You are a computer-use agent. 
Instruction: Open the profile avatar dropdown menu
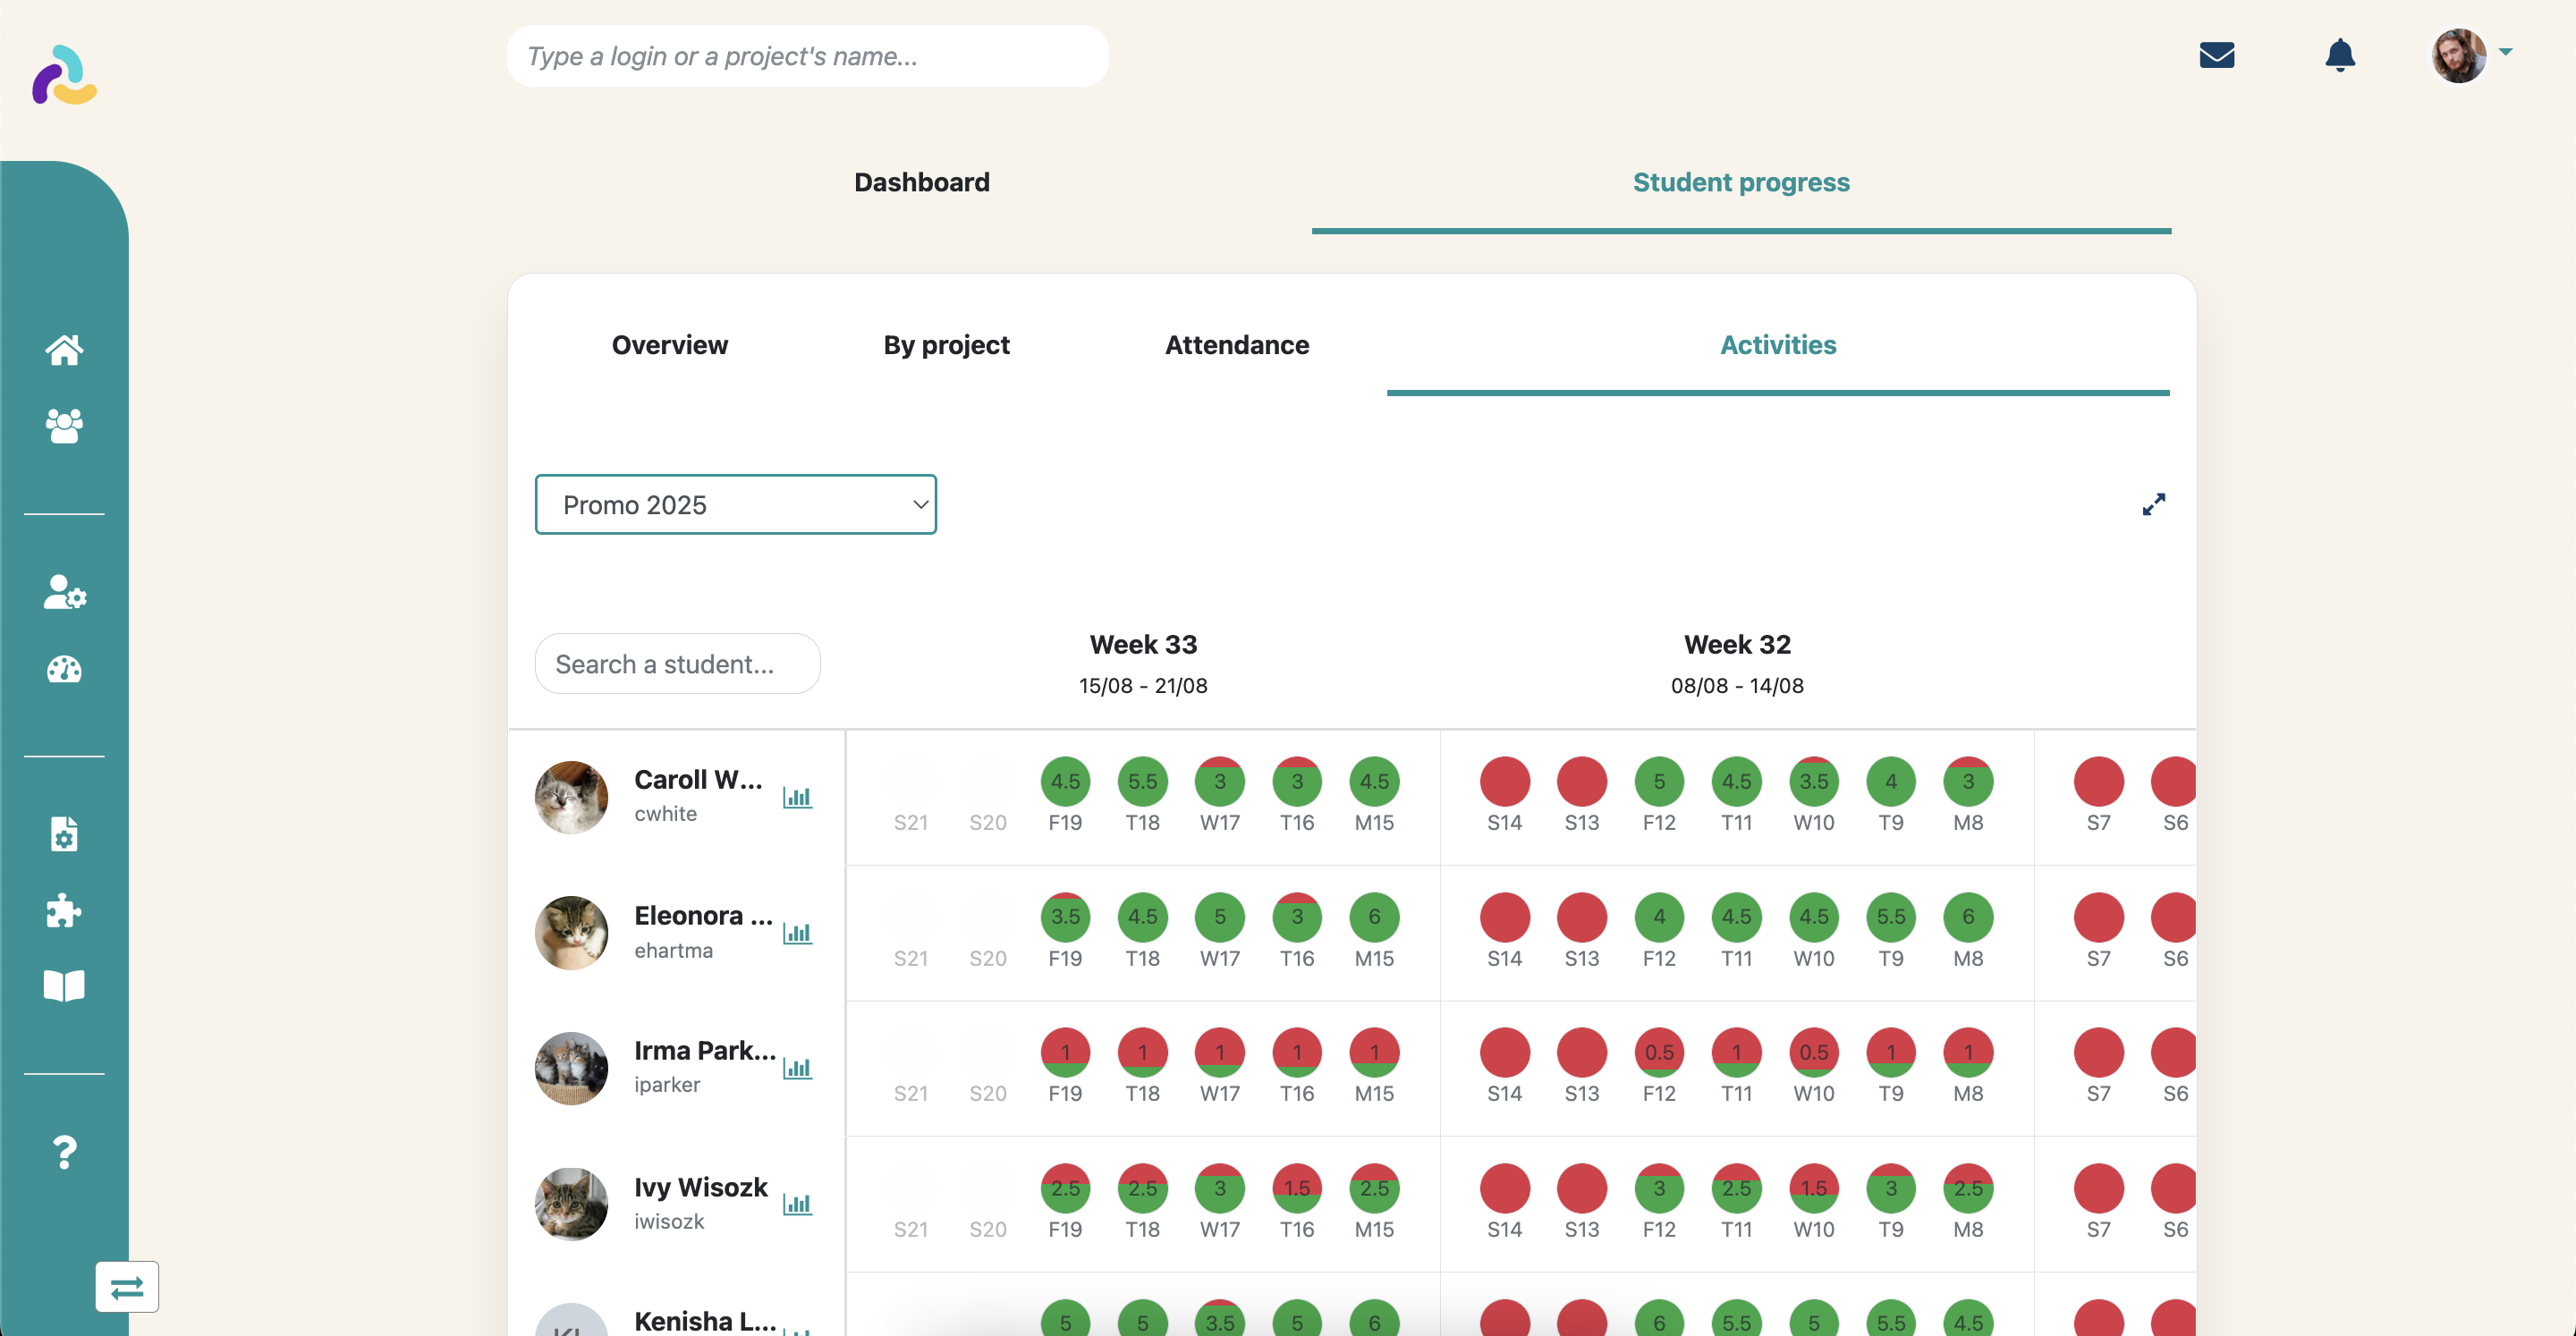(x=2471, y=55)
